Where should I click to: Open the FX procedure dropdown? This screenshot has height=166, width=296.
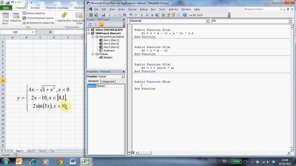[x=290, y=21]
